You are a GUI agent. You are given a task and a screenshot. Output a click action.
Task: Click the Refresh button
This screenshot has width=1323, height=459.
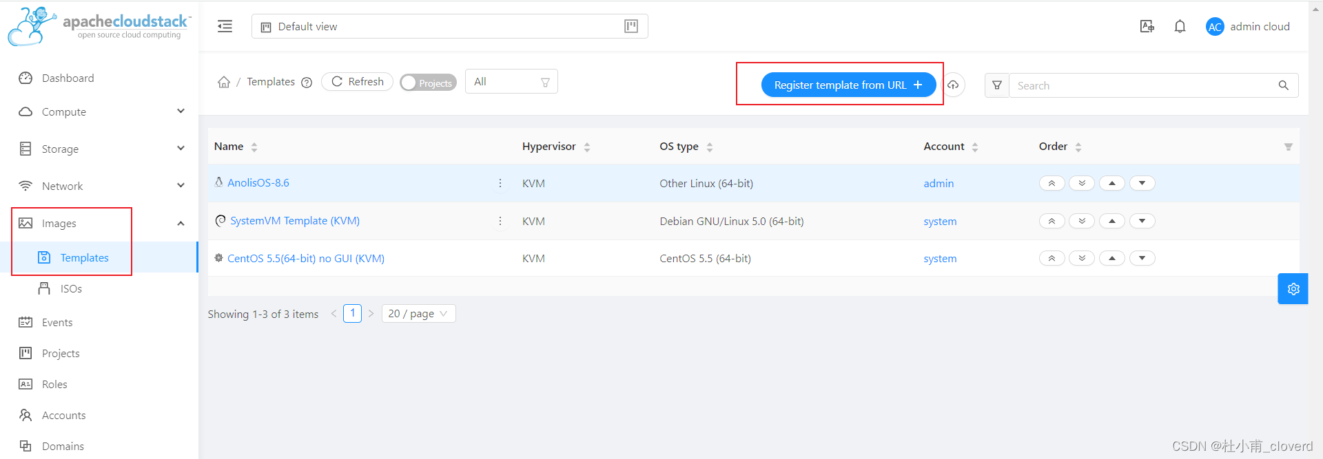tap(357, 82)
